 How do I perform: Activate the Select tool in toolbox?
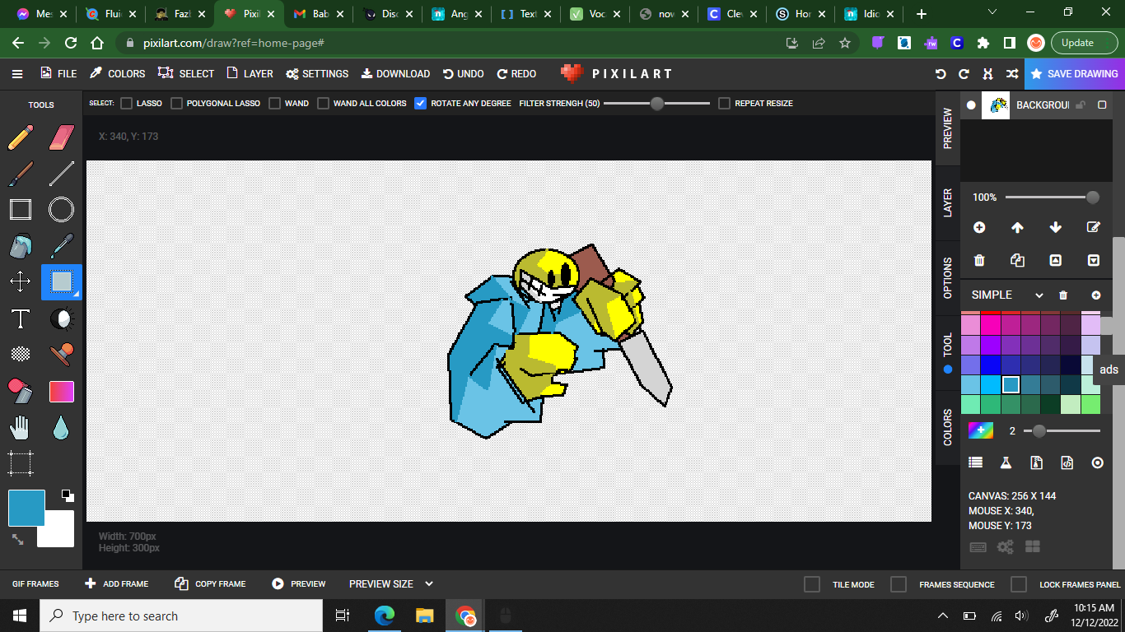point(62,282)
